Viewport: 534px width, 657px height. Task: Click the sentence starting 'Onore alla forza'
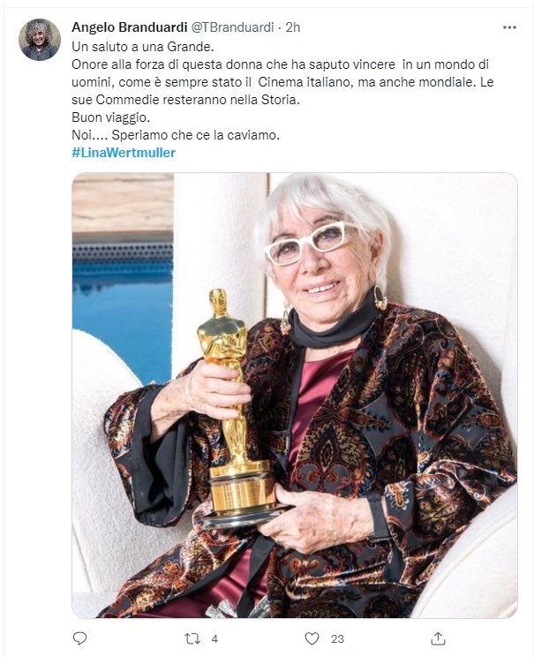pos(282,82)
